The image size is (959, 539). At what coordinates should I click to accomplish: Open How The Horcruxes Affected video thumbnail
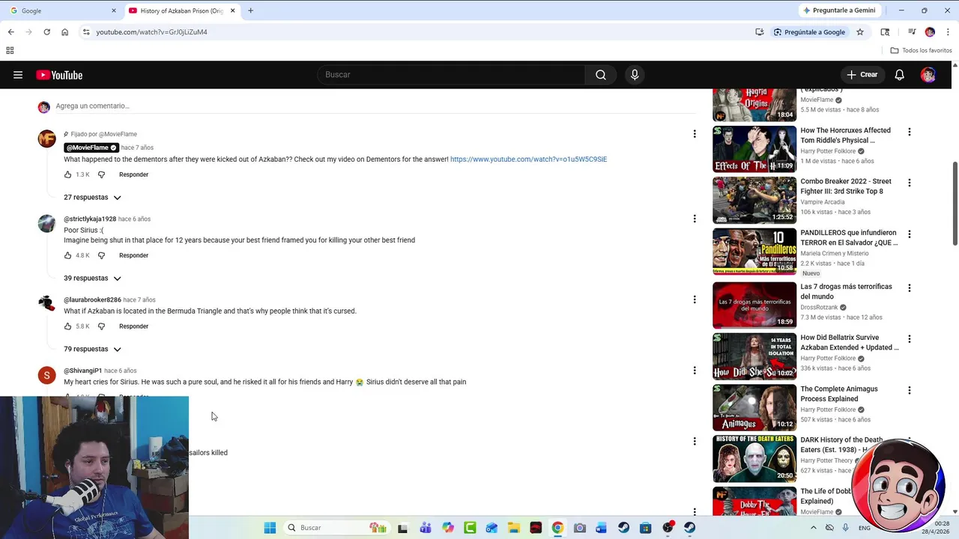coord(754,149)
